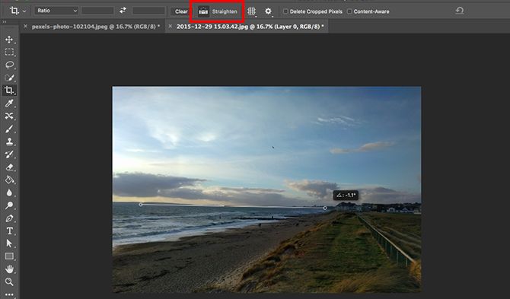Enable Delete Cropped Pixels checkbox
Screen dimensions: 510x299
click(285, 11)
